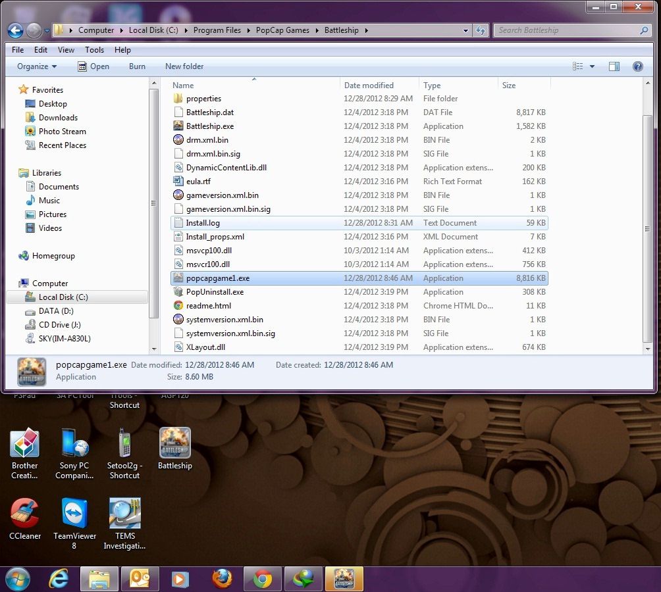Open the Help menu

click(122, 50)
